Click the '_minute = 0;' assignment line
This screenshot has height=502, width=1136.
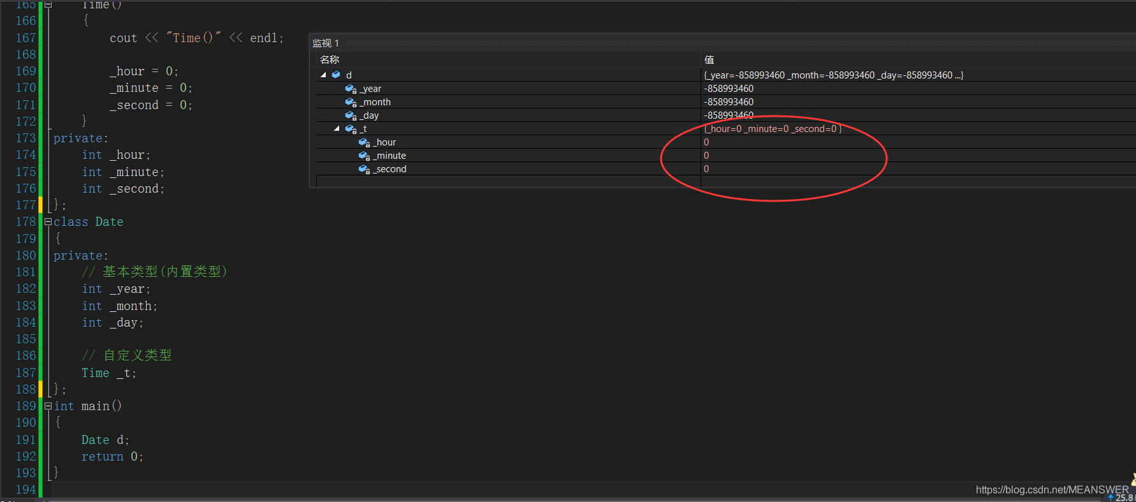click(151, 88)
